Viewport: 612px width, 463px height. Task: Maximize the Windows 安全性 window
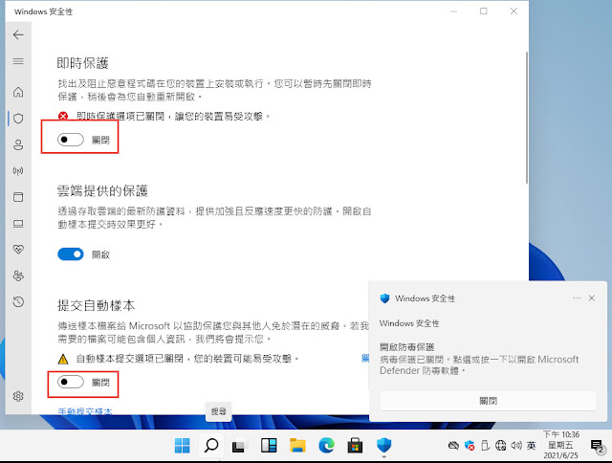(x=484, y=11)
